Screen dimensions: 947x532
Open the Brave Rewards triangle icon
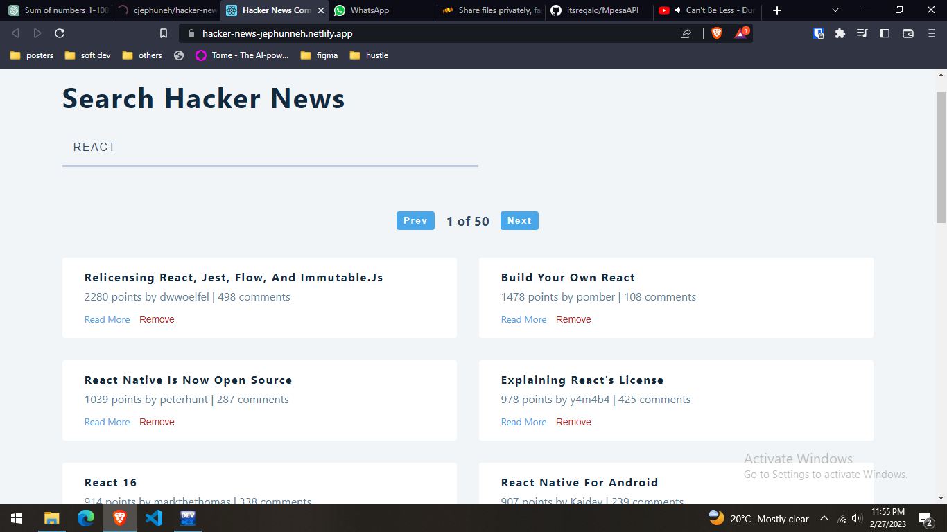coord(741,33)
